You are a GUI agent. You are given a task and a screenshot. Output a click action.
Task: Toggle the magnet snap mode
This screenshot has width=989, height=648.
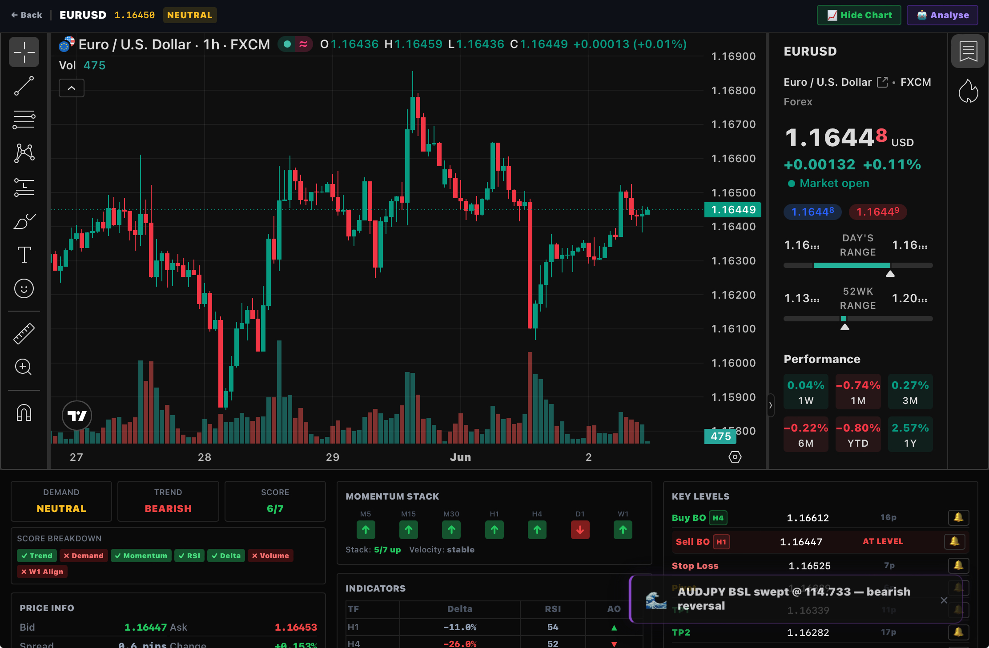click(x=24, y=413)
